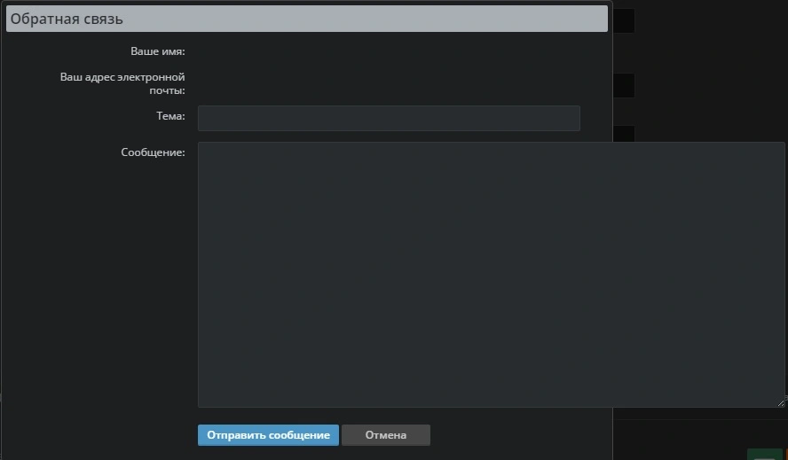This screenshot has height=460, width=788.
Task: Click the Тема label
Action: (x=171, y=116)
